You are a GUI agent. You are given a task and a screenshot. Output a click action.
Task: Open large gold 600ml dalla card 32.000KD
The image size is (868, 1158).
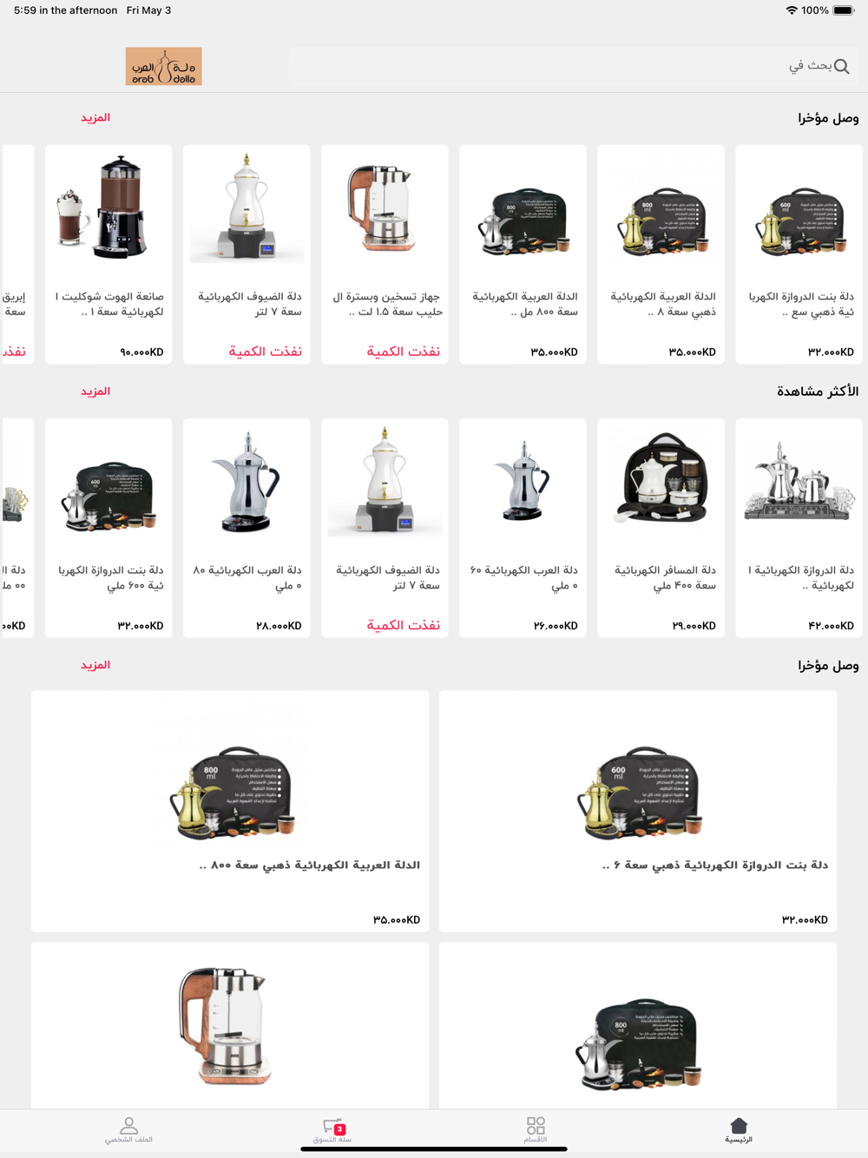point(638,811)
